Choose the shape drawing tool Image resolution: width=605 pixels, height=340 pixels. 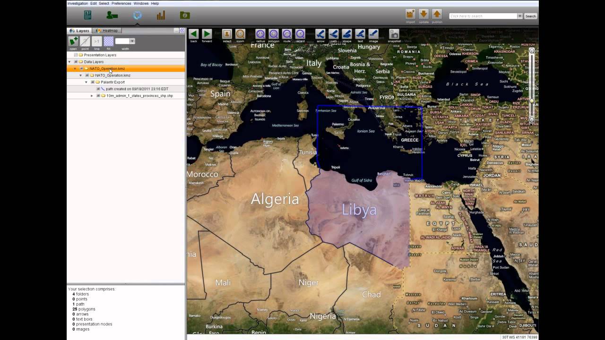(x=347, y=34)
